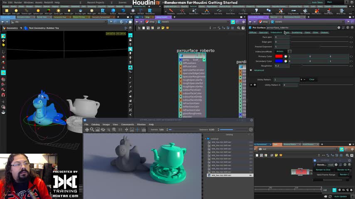The width and height of the screenshot is (355, 199).
Task: Expand the Advanced parameter section
Action: click(251, 70)
